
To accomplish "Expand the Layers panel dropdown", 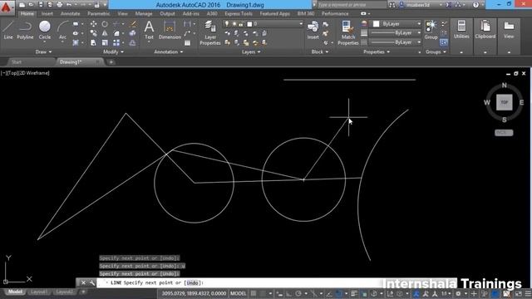I will pos(251,51).
